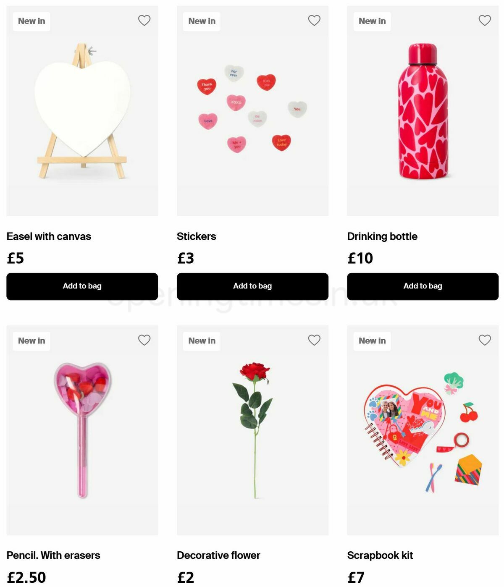Save Pencil with erasers using heart icon
This screenshot has width=504, height=587.
[144, 340]
